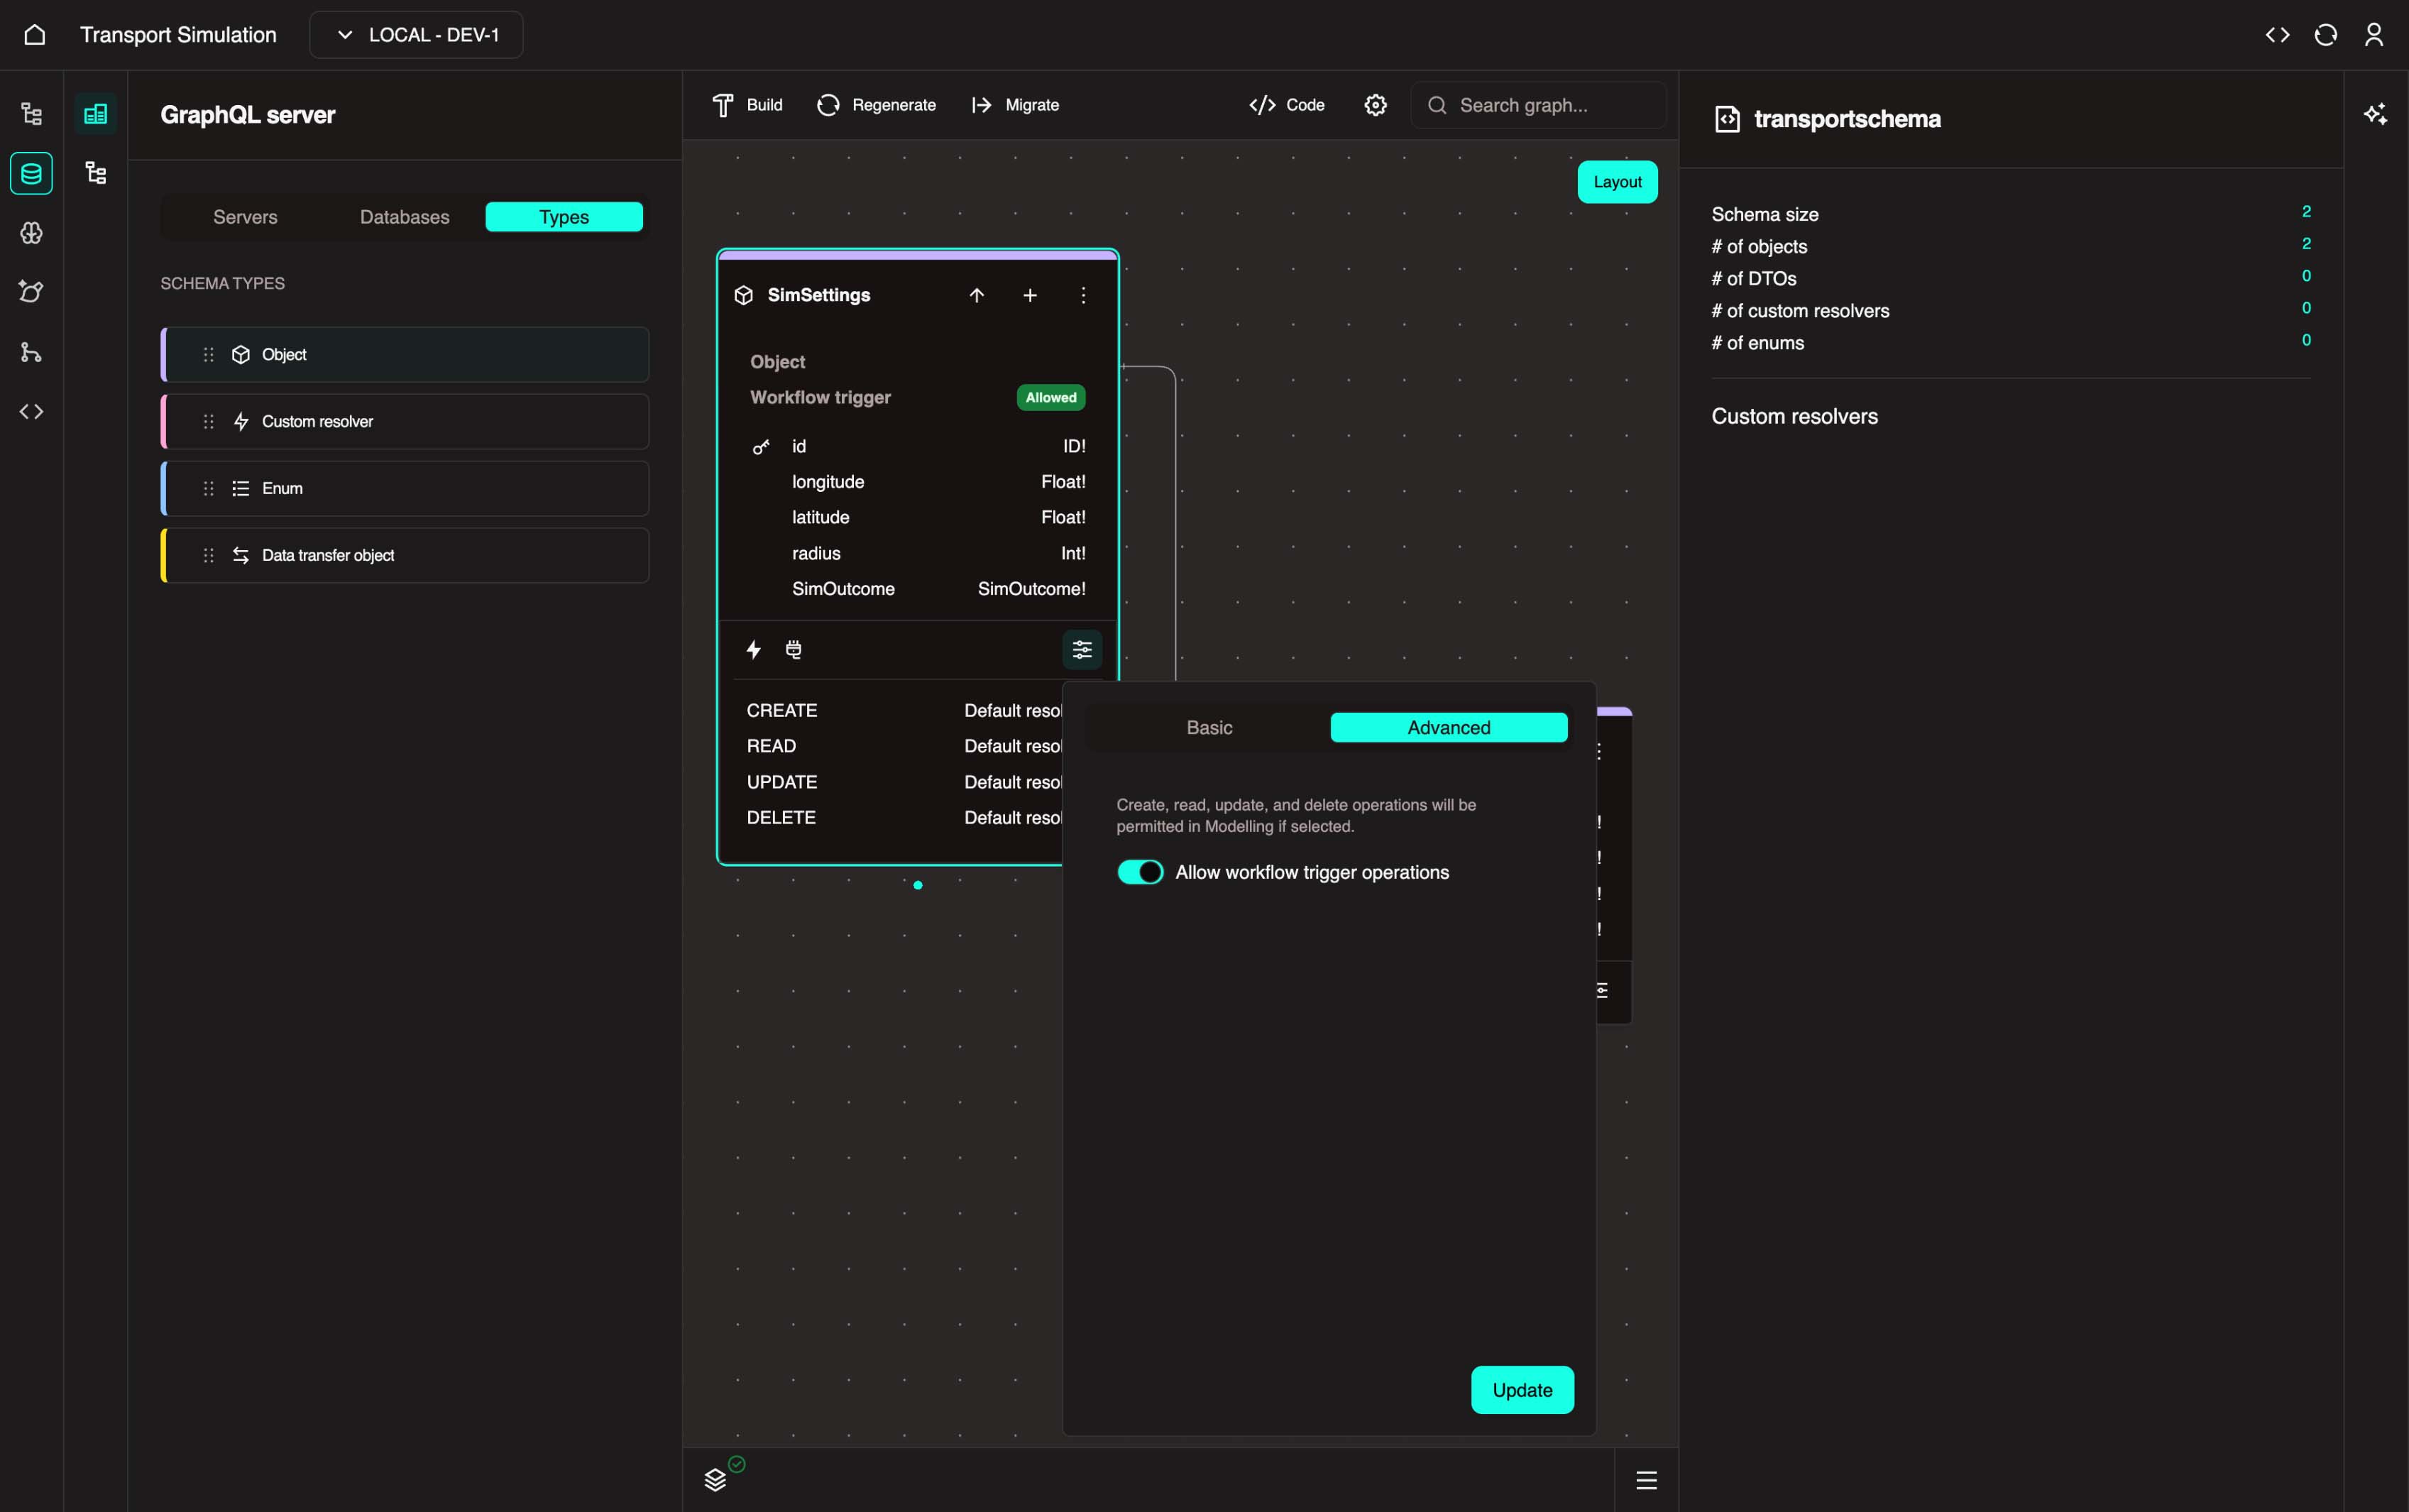Viewport: 2409px width, 1512px height.
Task: Click the key icon beside id field
Action: point(761,447)
